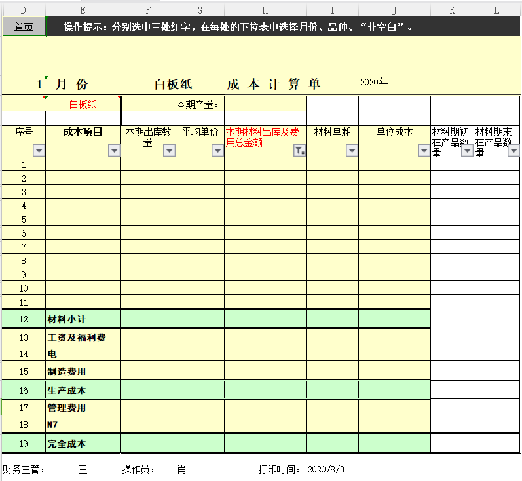Select sequence number 5 cell
The image size is (522, 481).
[x=24, y=220]
